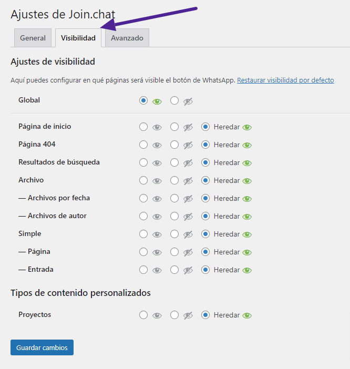Viewport: 350px width, 369px height.
Task: Click Restaurar visibilidad por defecto link
Action: point(285,80)
